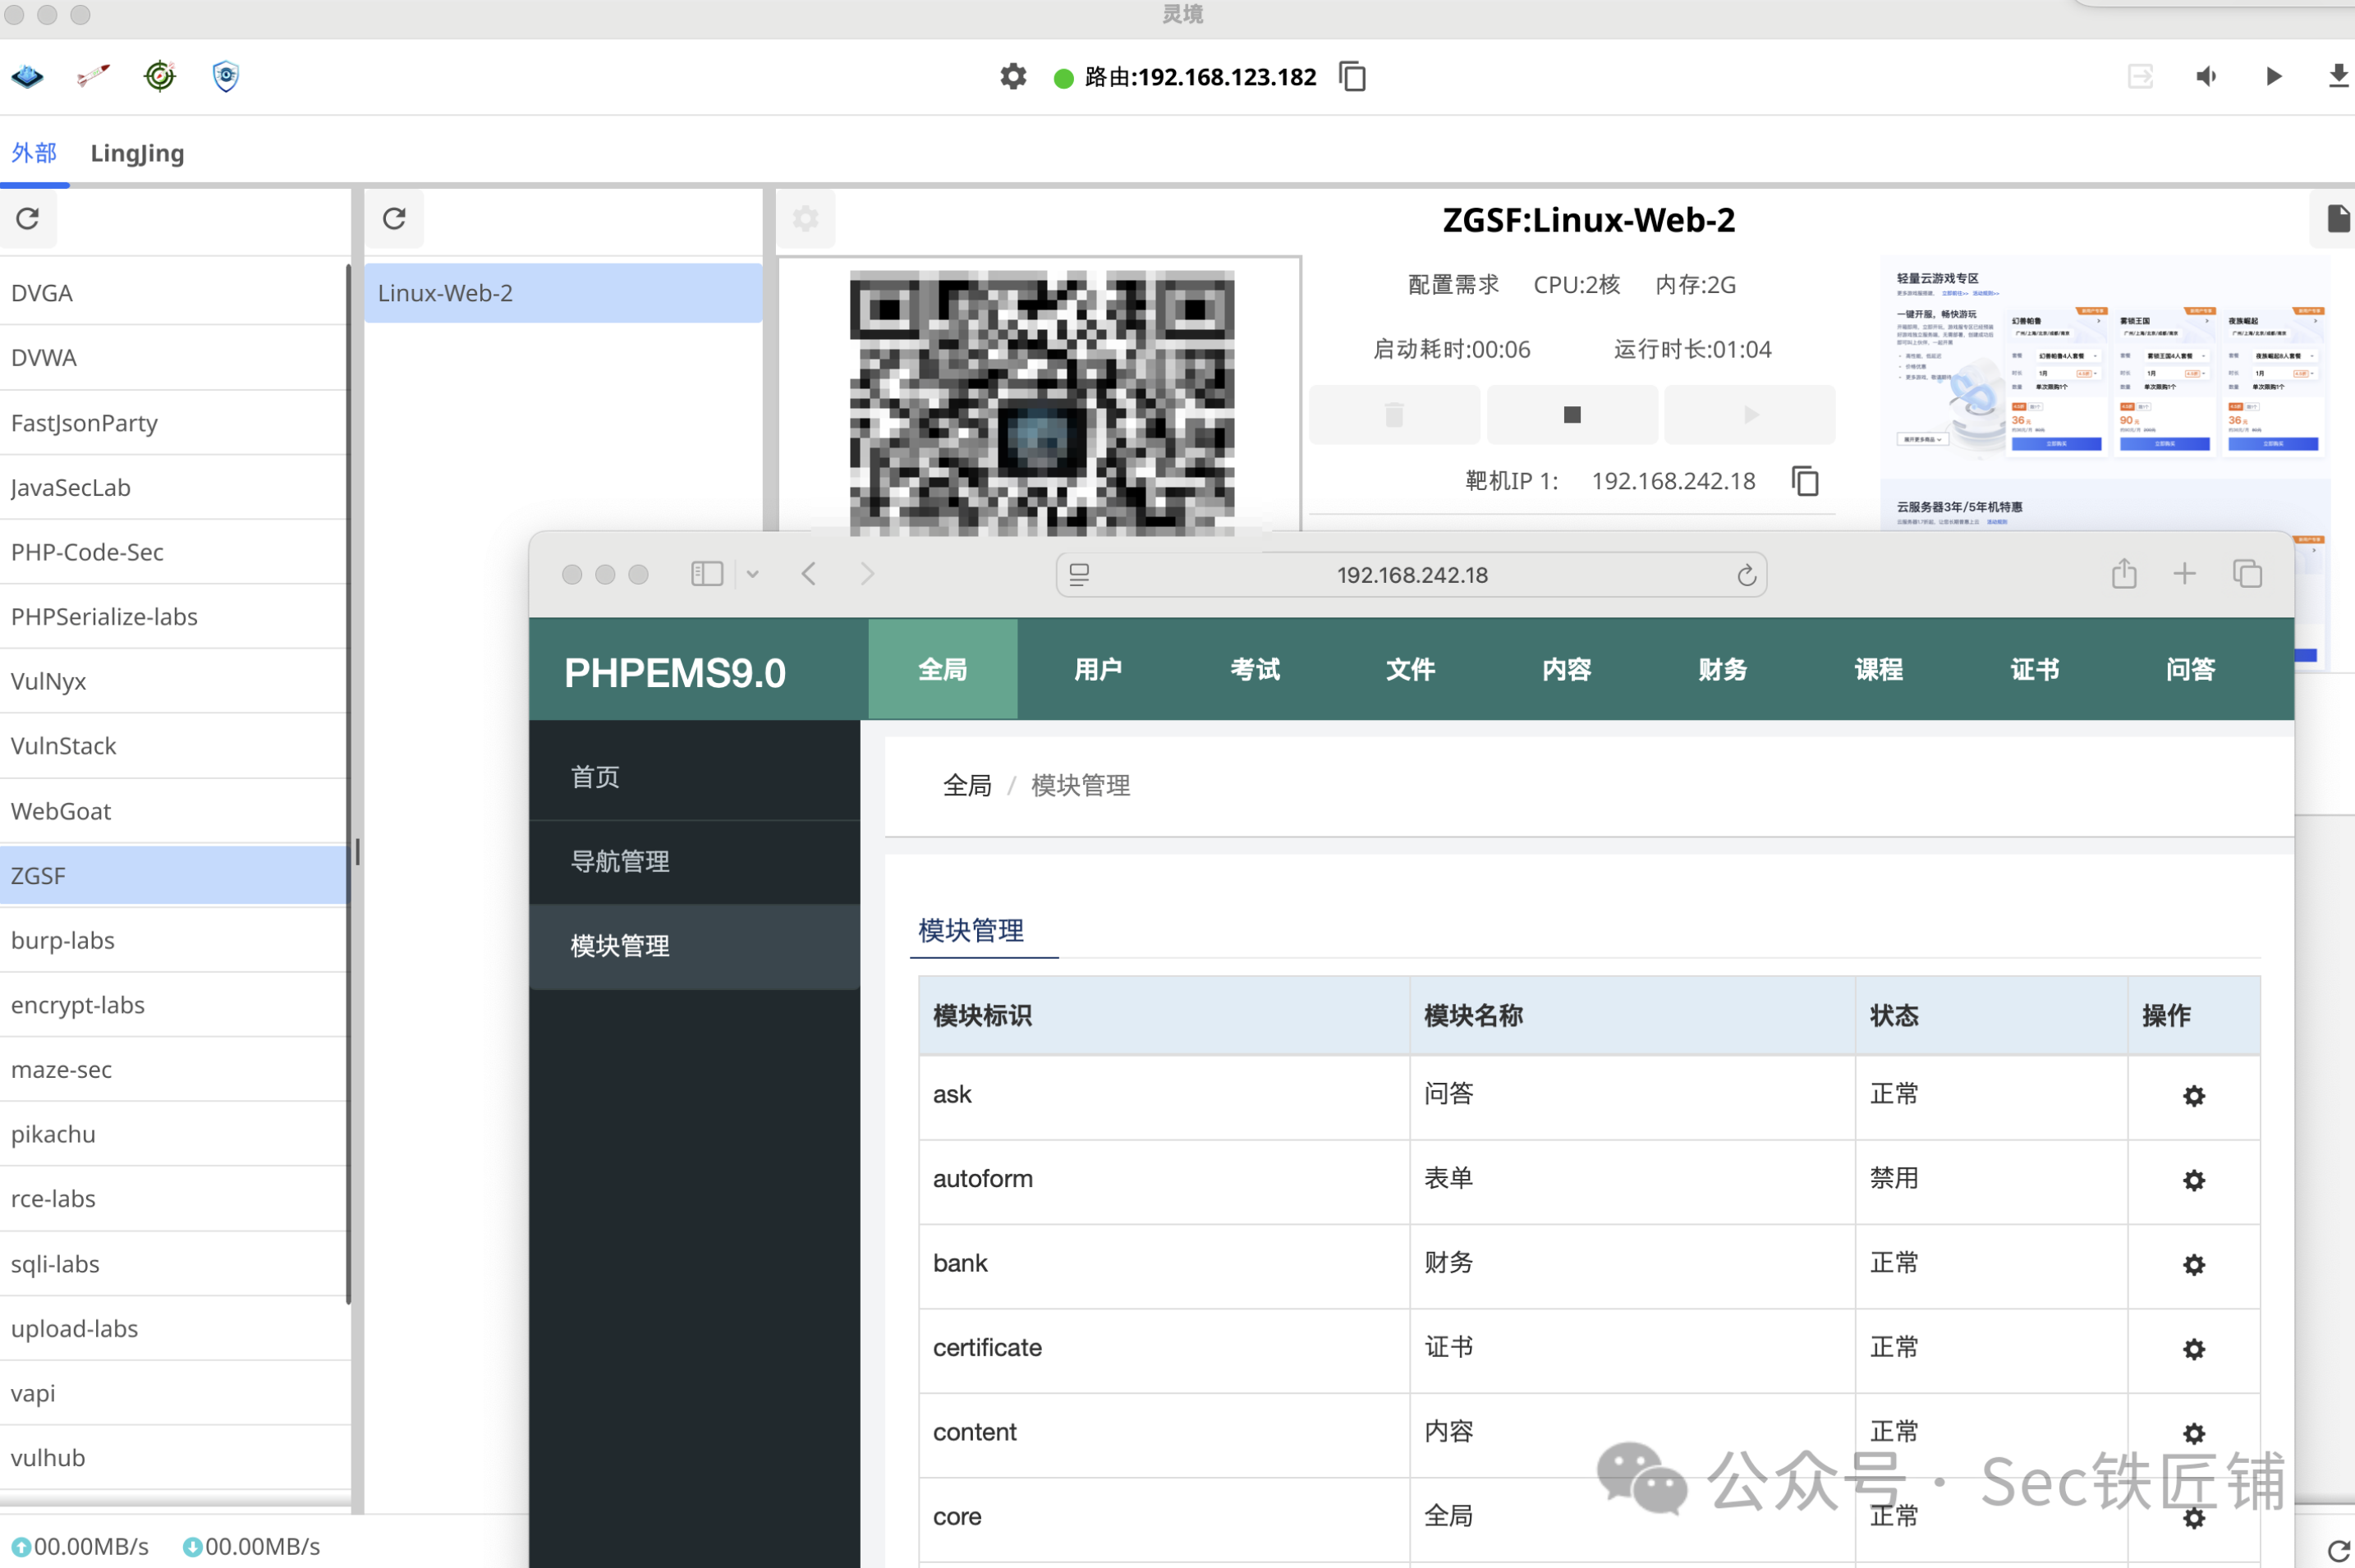Stop the running Linux-Web-2 machine
This screenshot has height=1568, width=2355.
pyautogui.click(x=1571, y=415)
